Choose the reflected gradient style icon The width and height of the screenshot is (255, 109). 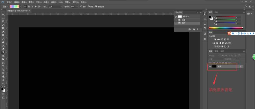[35, 7]
